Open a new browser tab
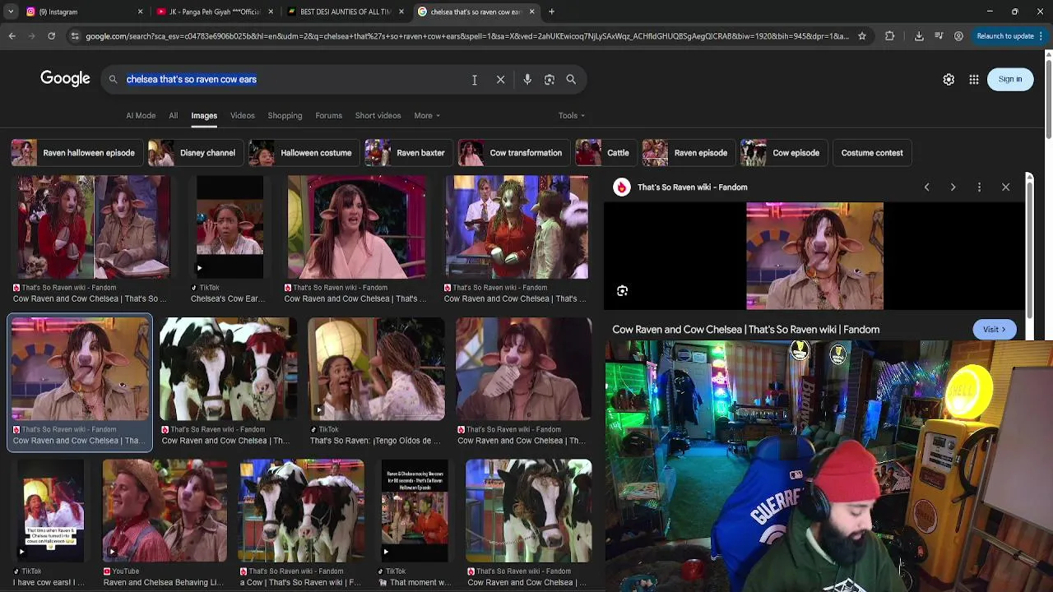The image size is (1053, 592). coord(551,12)
